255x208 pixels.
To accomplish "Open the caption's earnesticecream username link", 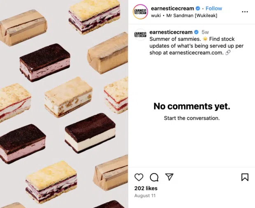I will (x=172, y=32).
